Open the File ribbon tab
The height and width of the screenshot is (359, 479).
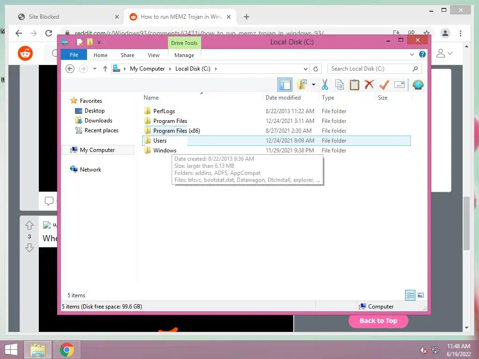(x=74, y=55)
